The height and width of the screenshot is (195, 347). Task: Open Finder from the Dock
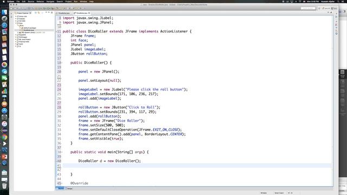click(x=4, y=12)
